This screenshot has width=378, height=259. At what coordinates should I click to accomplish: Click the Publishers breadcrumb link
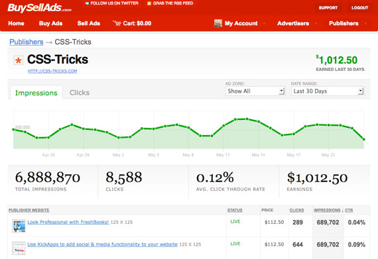click(27, 42)
